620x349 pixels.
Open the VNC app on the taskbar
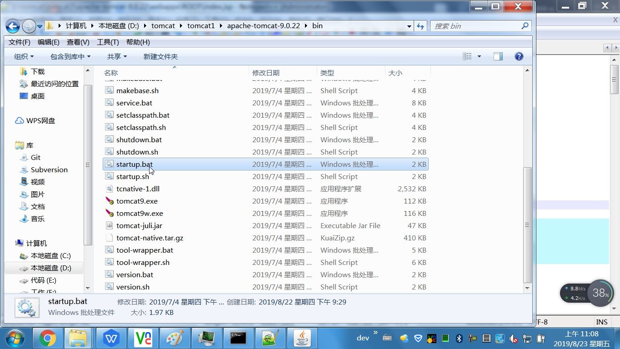143,338
